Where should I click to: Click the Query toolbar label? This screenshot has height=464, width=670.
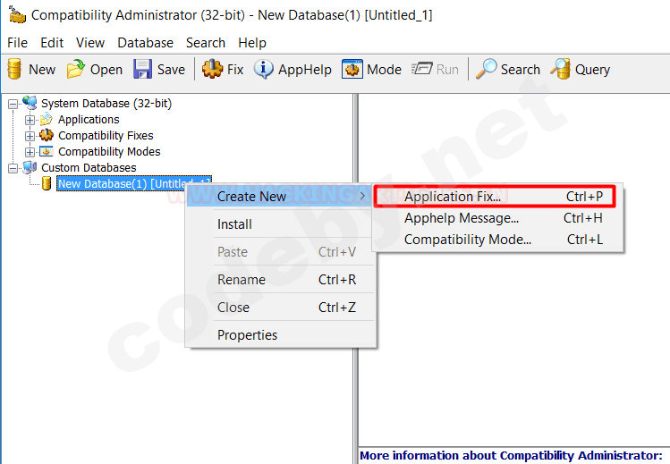point(592,70)
